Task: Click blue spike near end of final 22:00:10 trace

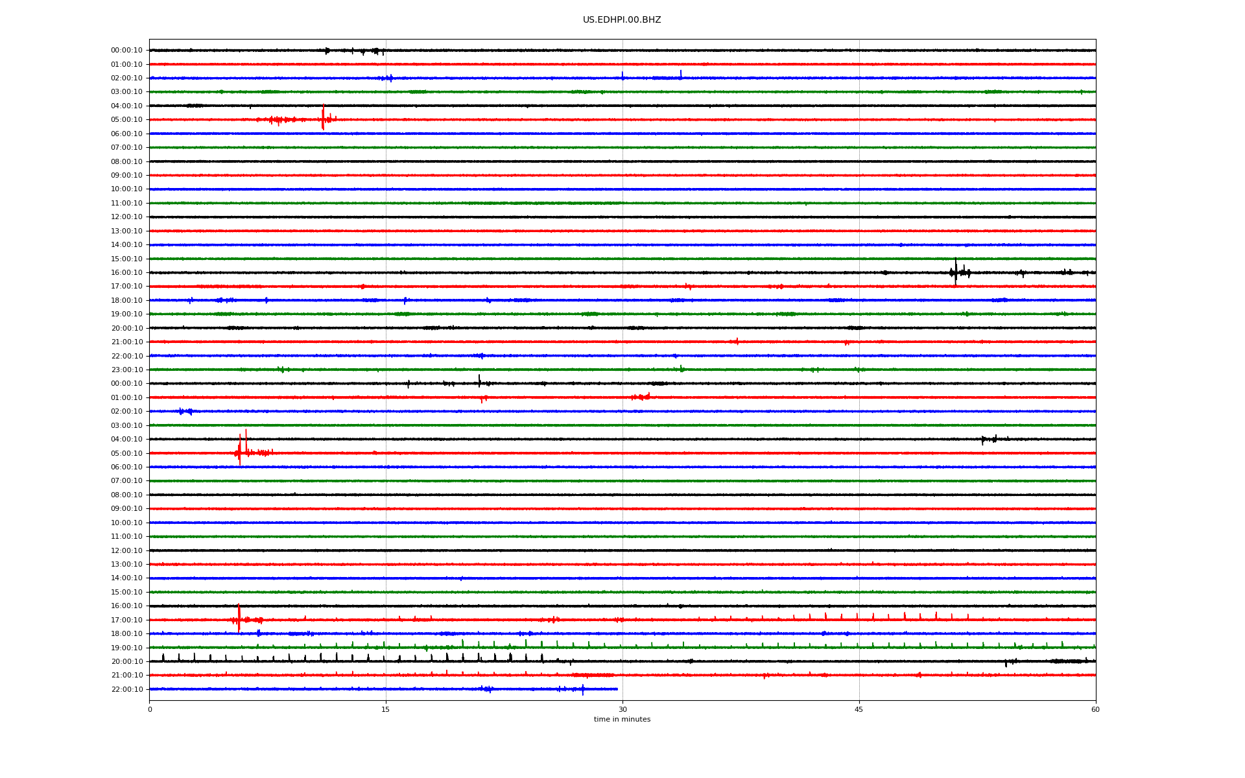Action: pos(582,689)
